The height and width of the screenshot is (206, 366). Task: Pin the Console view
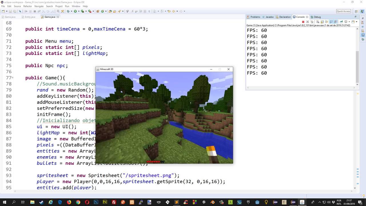[x=341, y=22]
